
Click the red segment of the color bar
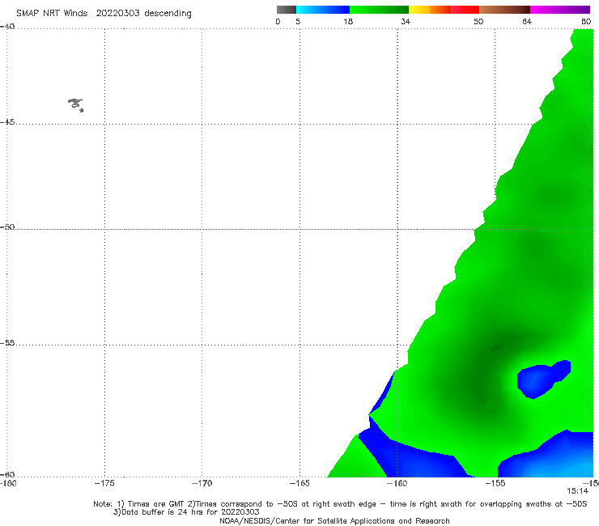[x=465, y=10]
